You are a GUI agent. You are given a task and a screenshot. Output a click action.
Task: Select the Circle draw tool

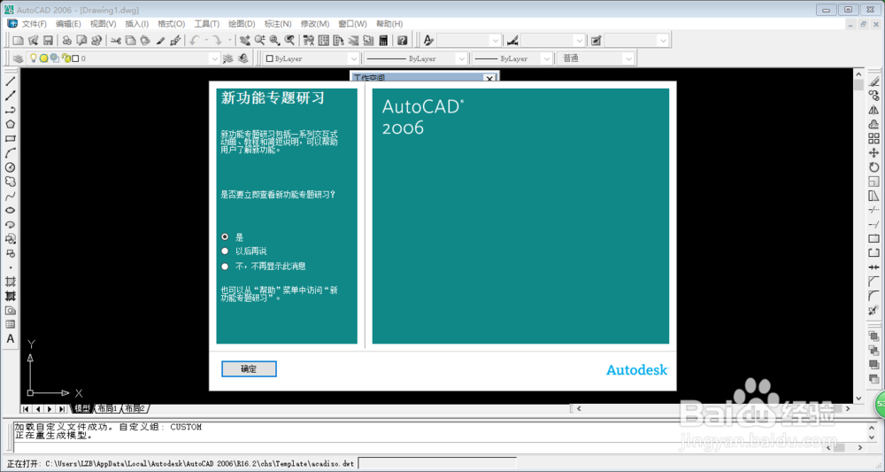tap(10, 167)
